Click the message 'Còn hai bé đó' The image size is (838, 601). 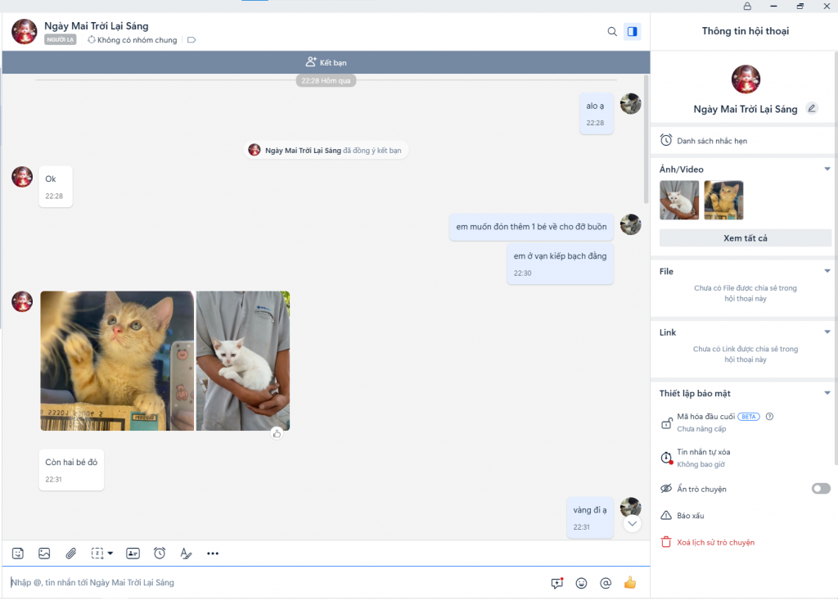pyautogui.click(x=71, y=469)
